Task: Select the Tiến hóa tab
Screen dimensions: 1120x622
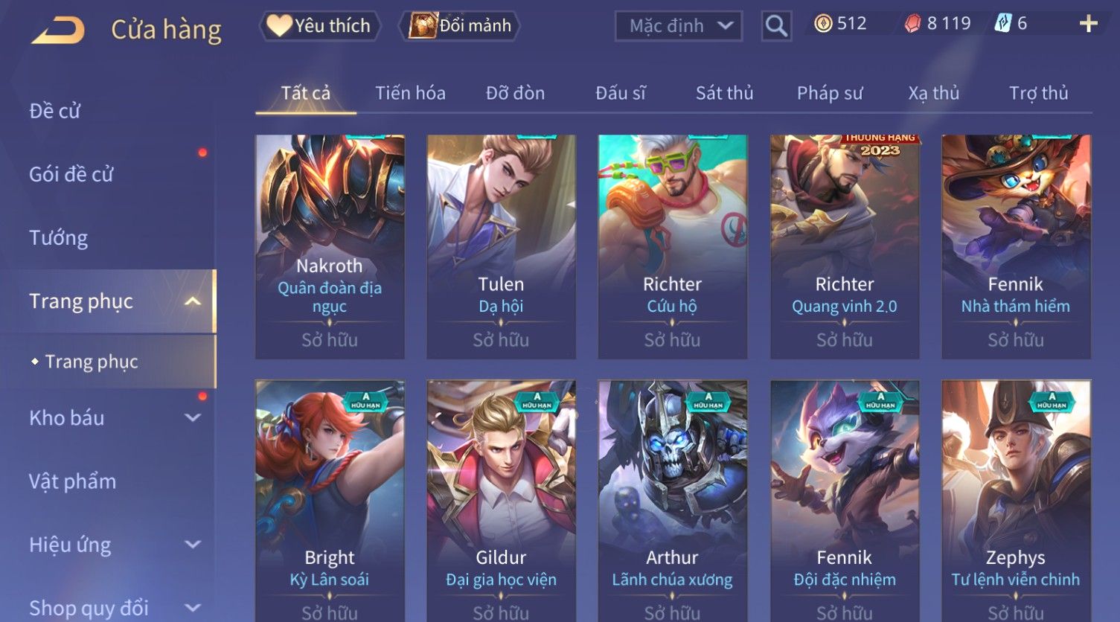Action: [x=410, y=93]
